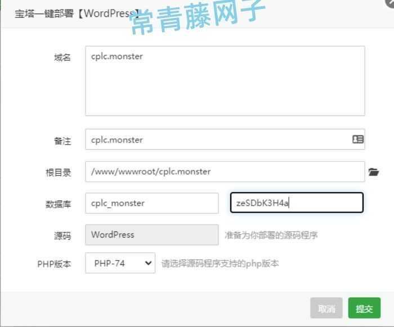Click the 源码 label
The image size is (394, 327).
tap(62, 236)
